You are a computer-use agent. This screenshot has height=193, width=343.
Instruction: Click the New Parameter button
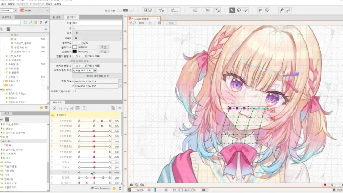[102, 188]
